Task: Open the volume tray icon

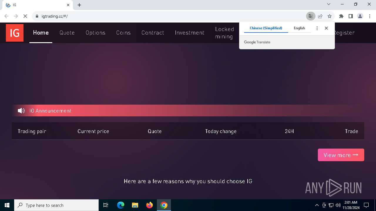Action: click(x=338, y=205)
